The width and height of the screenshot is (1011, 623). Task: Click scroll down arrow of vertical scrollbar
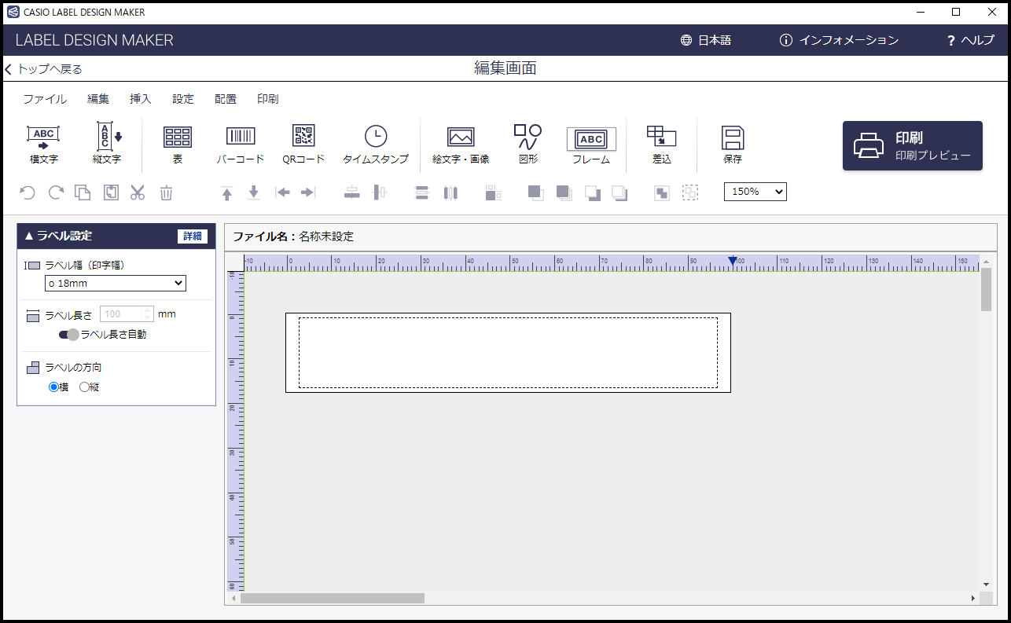click(x=986, y=585)
